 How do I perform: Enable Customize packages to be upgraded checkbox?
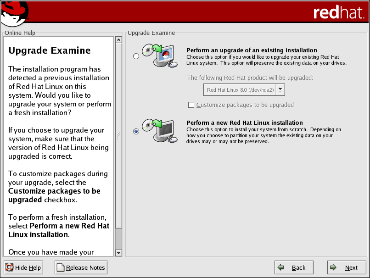[x=191, y=105]
